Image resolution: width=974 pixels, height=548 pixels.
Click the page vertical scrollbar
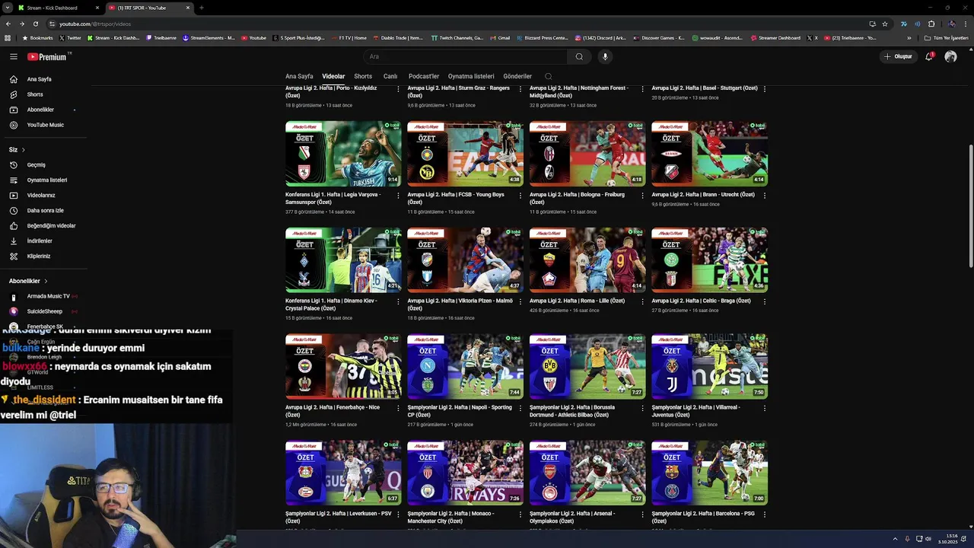pyautogui.click(x=970, y=205)
